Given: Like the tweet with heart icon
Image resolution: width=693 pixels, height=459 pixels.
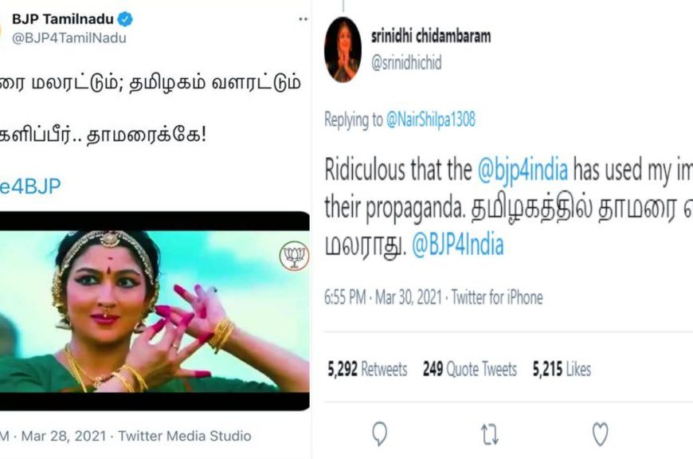Looking at the screenshot, I should [x=600, y=433].
